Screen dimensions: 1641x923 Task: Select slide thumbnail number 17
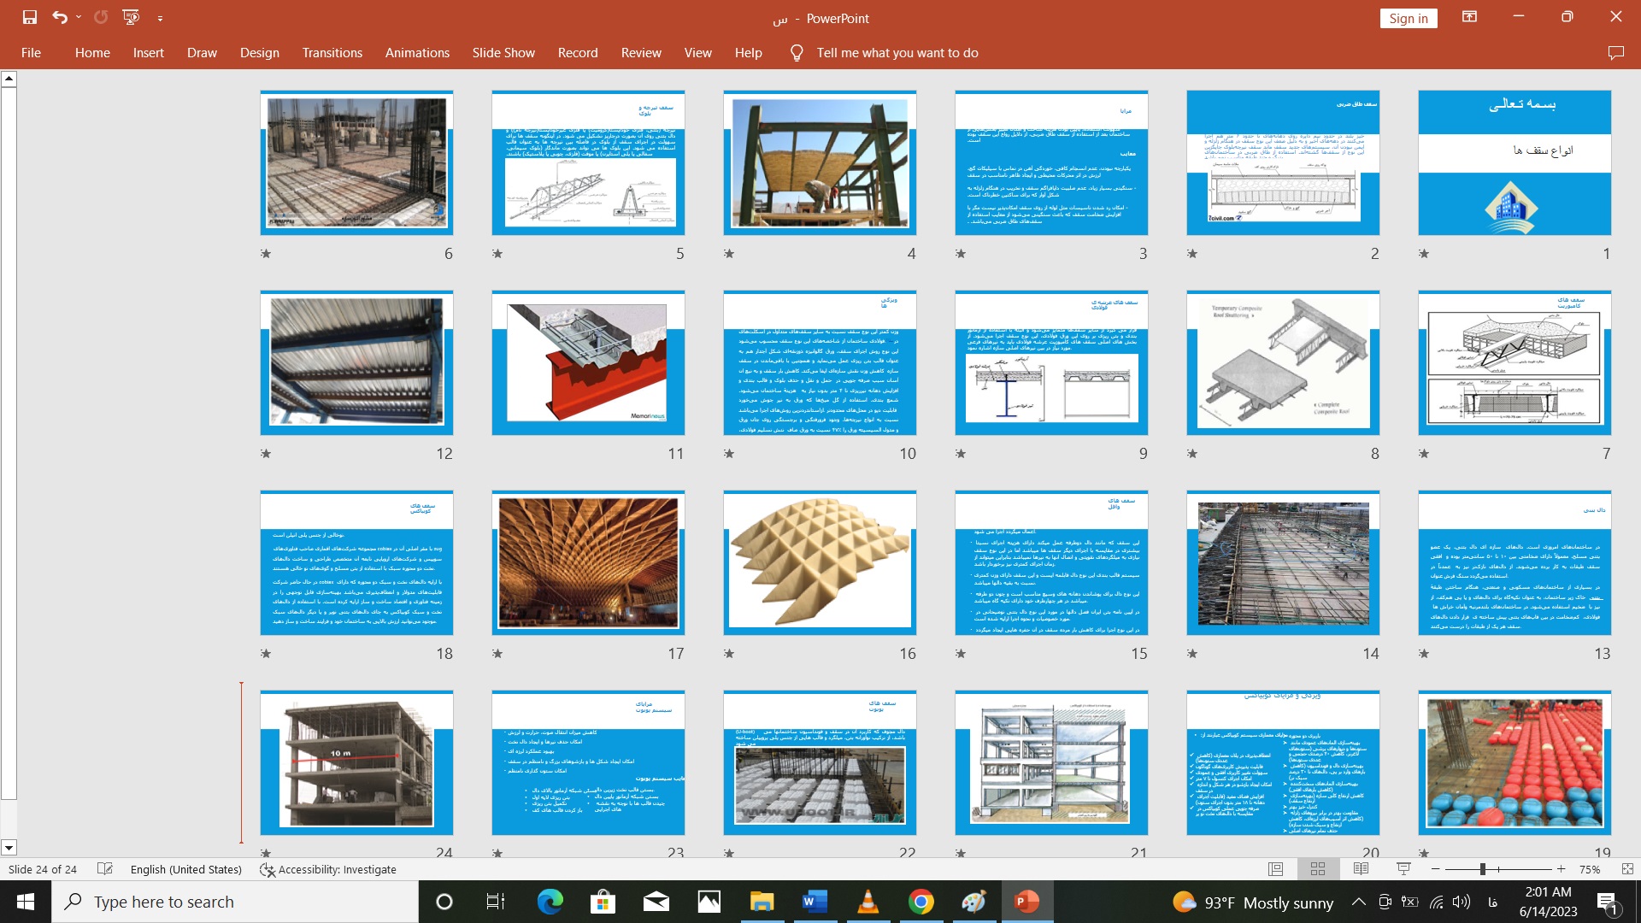click(x=588, y=563)
